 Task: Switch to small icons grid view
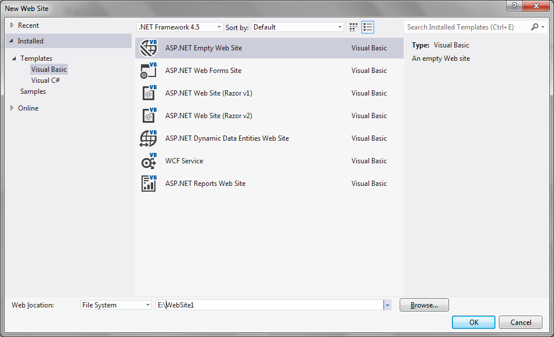tap(353, 27)
